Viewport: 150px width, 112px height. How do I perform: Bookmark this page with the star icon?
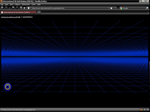(111, 8)
